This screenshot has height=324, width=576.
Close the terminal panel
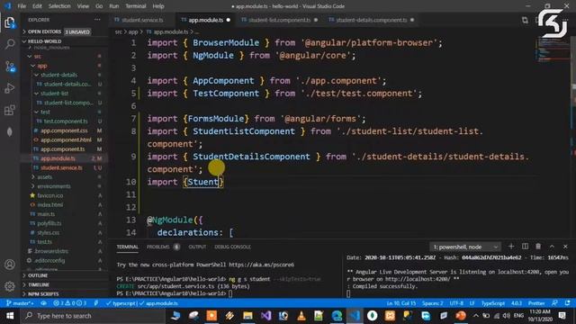tap(565, 247)
